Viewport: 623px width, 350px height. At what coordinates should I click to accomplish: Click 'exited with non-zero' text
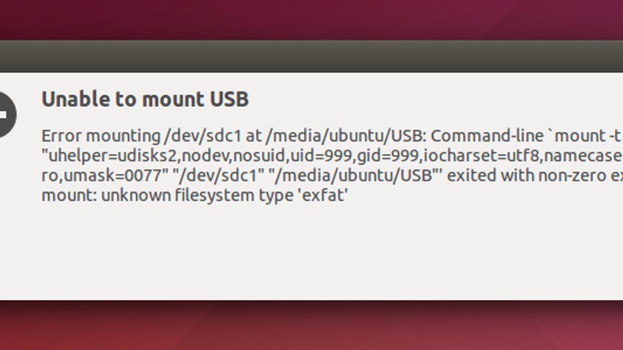click(527, 176)
